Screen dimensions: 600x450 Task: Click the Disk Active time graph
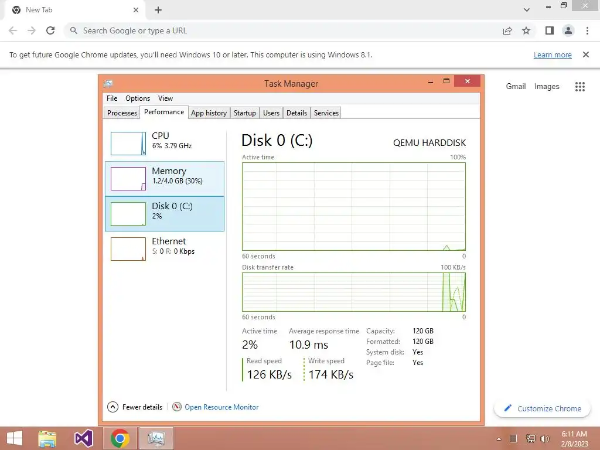point(353,207)
